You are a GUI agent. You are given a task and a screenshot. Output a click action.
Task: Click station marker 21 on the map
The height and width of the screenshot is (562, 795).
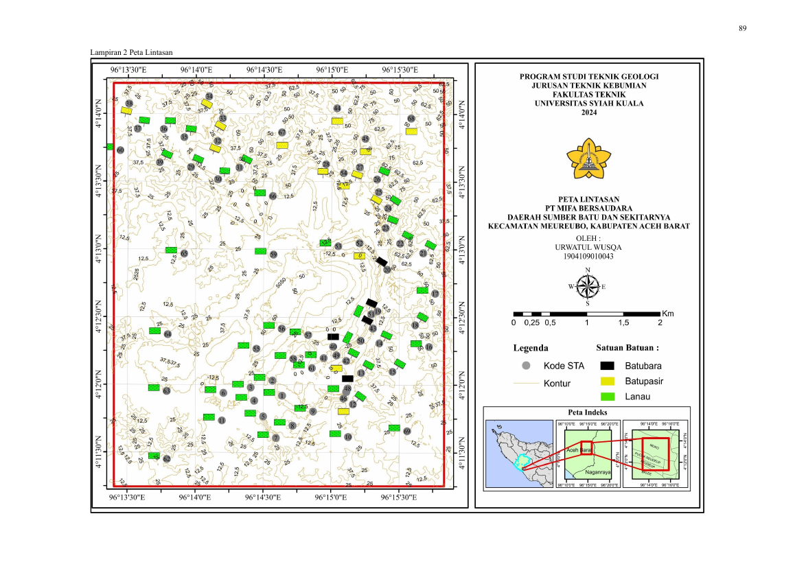click(x=424, y=253)
